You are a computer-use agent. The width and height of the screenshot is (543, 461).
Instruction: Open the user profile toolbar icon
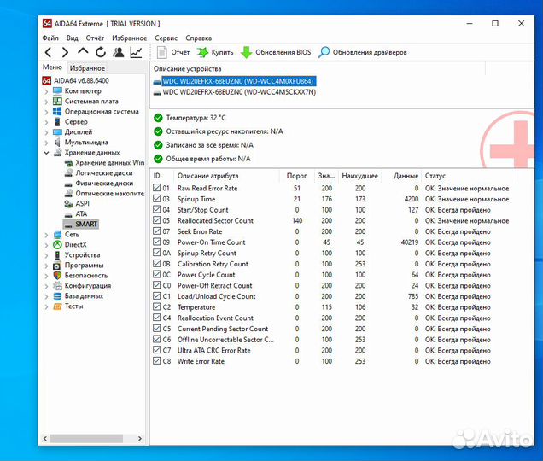coord(119,52)
